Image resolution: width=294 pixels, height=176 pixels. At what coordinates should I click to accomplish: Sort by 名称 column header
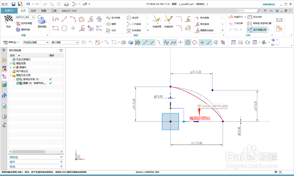[x=28, y=55]
